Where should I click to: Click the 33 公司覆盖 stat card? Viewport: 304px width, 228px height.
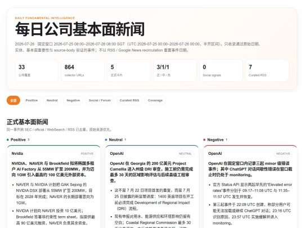pos(37,70)
